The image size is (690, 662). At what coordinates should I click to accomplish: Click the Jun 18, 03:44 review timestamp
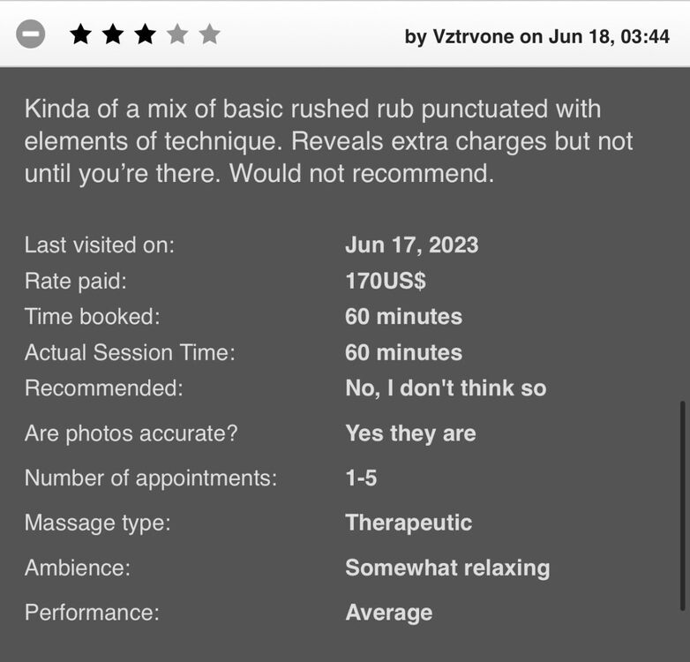[609, 37]
